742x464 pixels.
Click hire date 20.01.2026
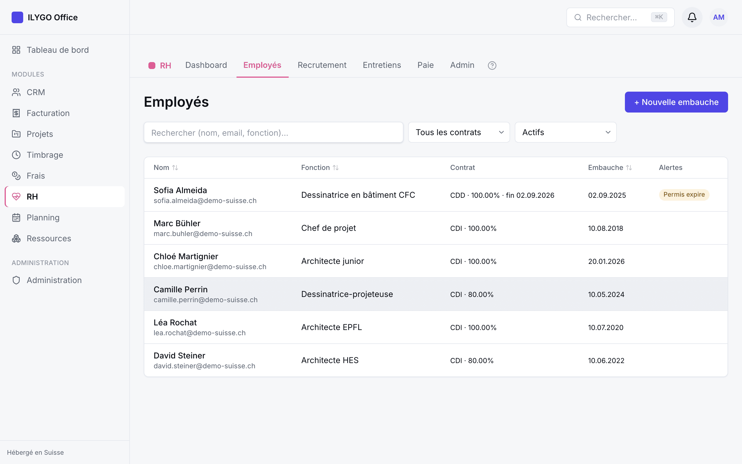pyautogui.click(x=606, y=262)
